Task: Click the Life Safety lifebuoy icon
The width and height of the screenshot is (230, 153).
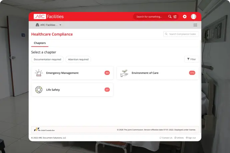Action: pyautogui.click(x=39, y=89)
